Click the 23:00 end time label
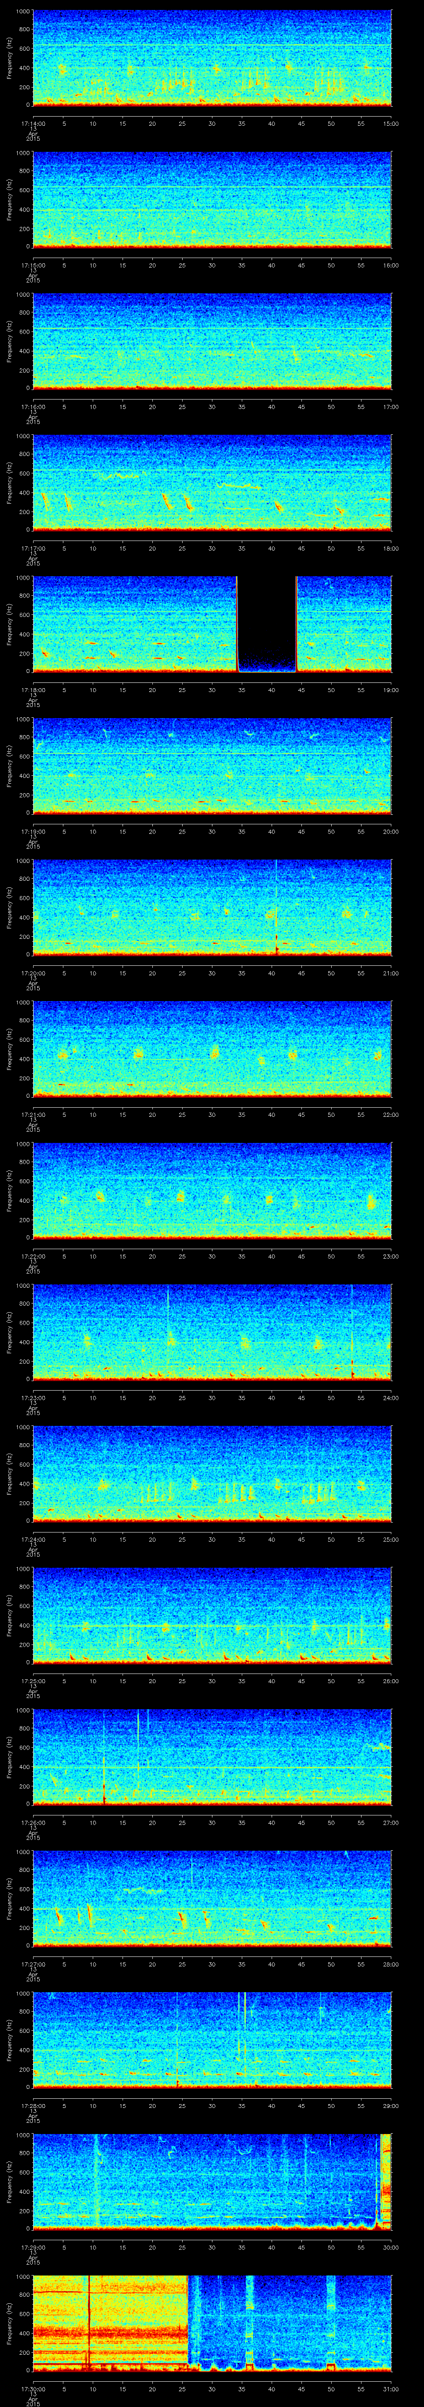Image resolution: width=424 pixels, height=2407 pixels. [x=390, y=1256]
